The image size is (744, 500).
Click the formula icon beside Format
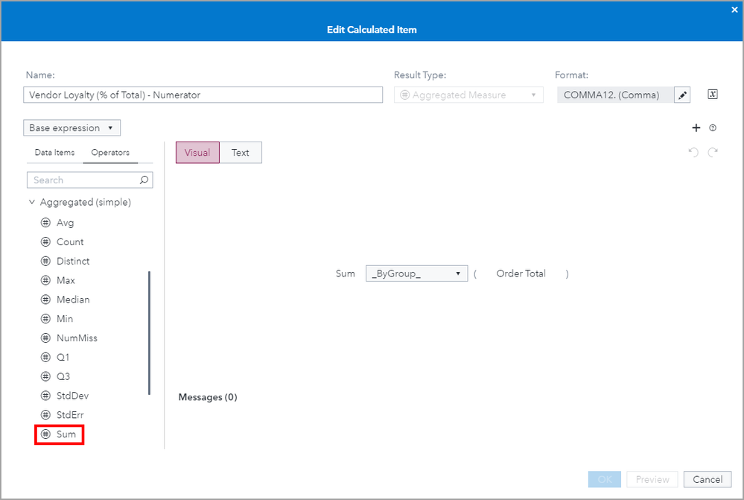[x=712, y=95]
